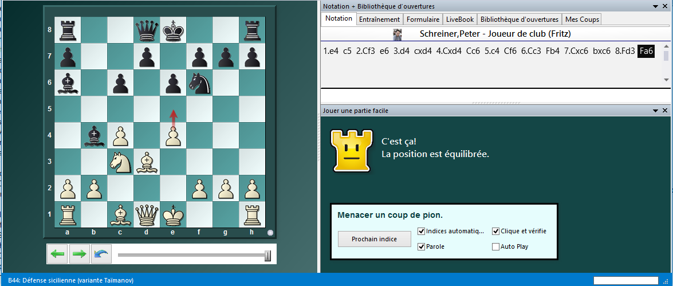The height and width of the screenshot is (286, 673).
Task: Select the white king on e1
Action: [173, 215]
